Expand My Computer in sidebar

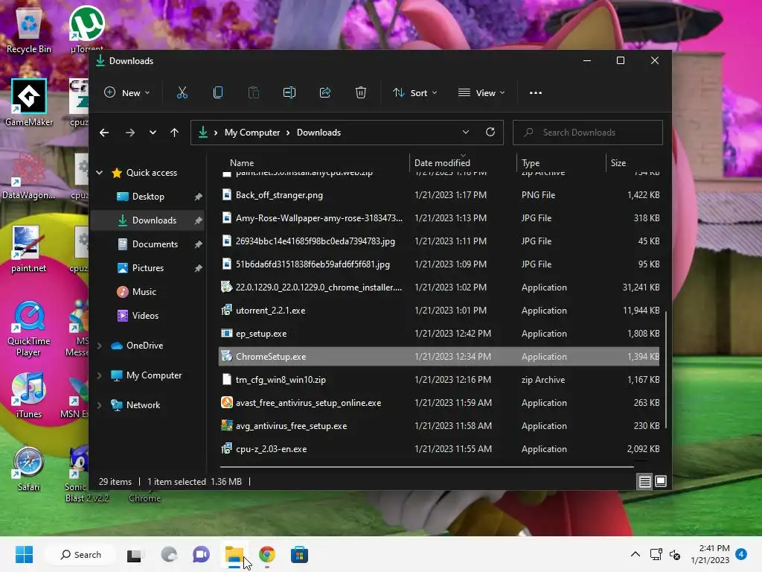(x=100, y=375)
